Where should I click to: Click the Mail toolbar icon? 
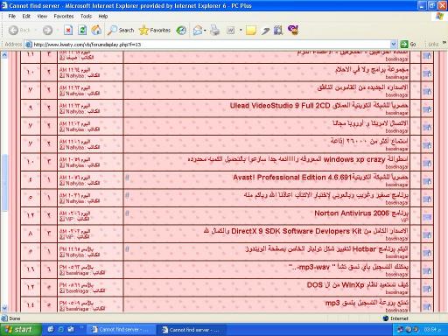click(x=198, y=30)
